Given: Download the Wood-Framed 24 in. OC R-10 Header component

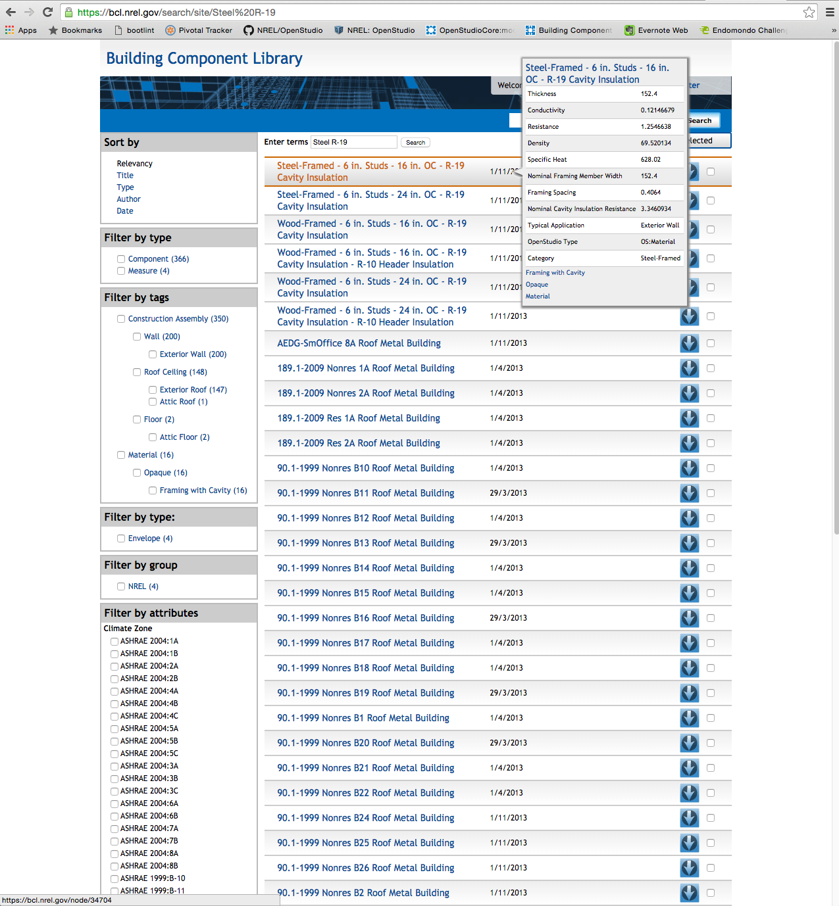Looking at the screenshot, I should (689, 316).
